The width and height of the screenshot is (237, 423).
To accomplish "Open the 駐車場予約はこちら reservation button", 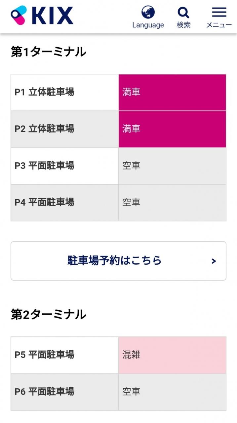I will pos(114,261).
